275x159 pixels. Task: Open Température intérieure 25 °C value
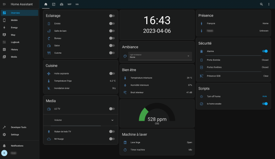190,78
